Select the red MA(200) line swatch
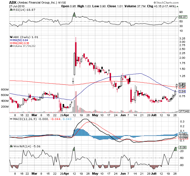The height and width of the screenshot is (176, 190). tap(11, 43)
